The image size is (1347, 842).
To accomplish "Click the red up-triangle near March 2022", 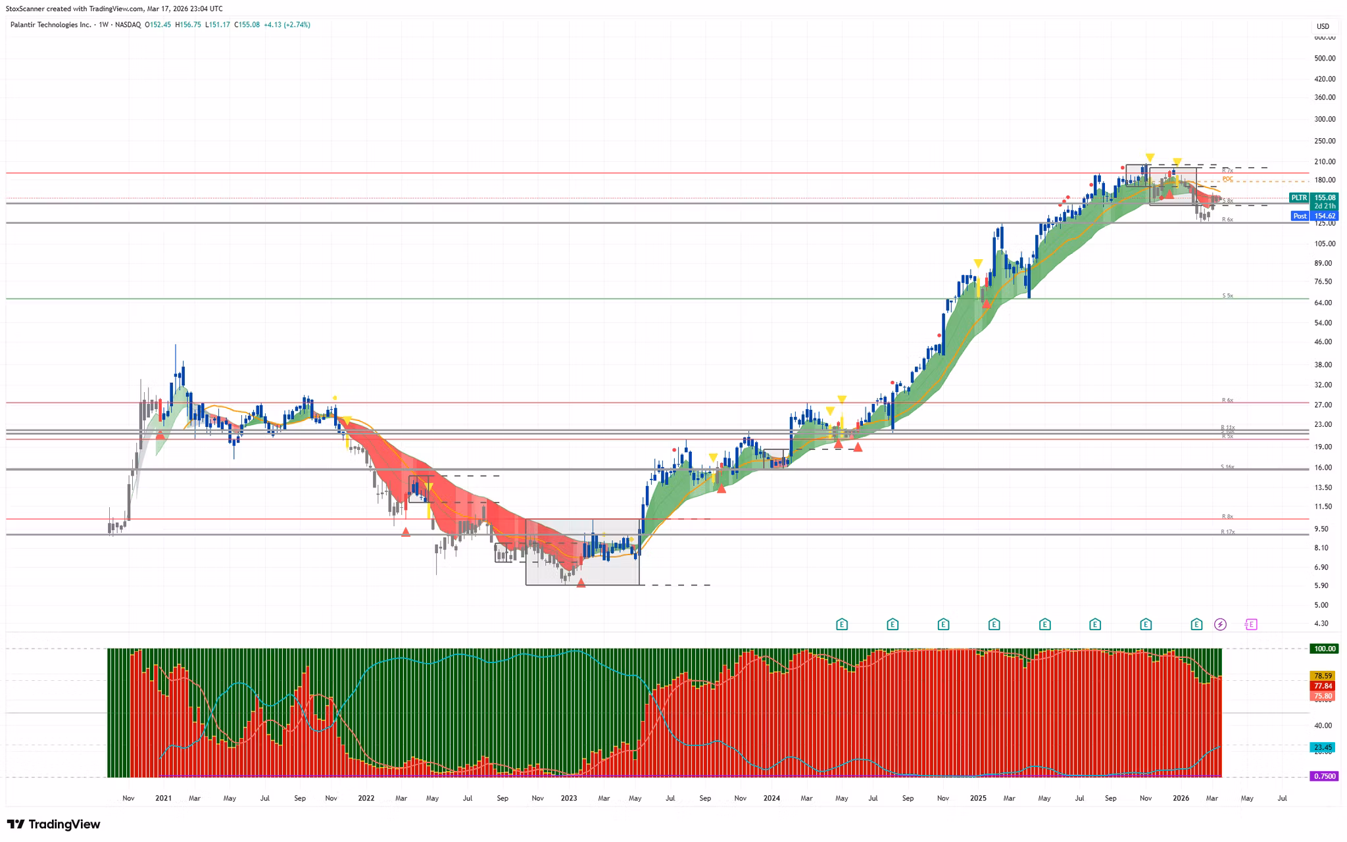I will point(406,532).
